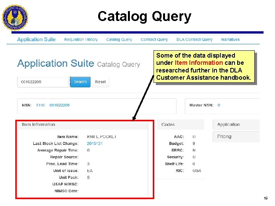Image resolution: width=275 pixels, height=206 pixels.
Task: Open the DLA Contract Query tab
Action: click(194, 40)
